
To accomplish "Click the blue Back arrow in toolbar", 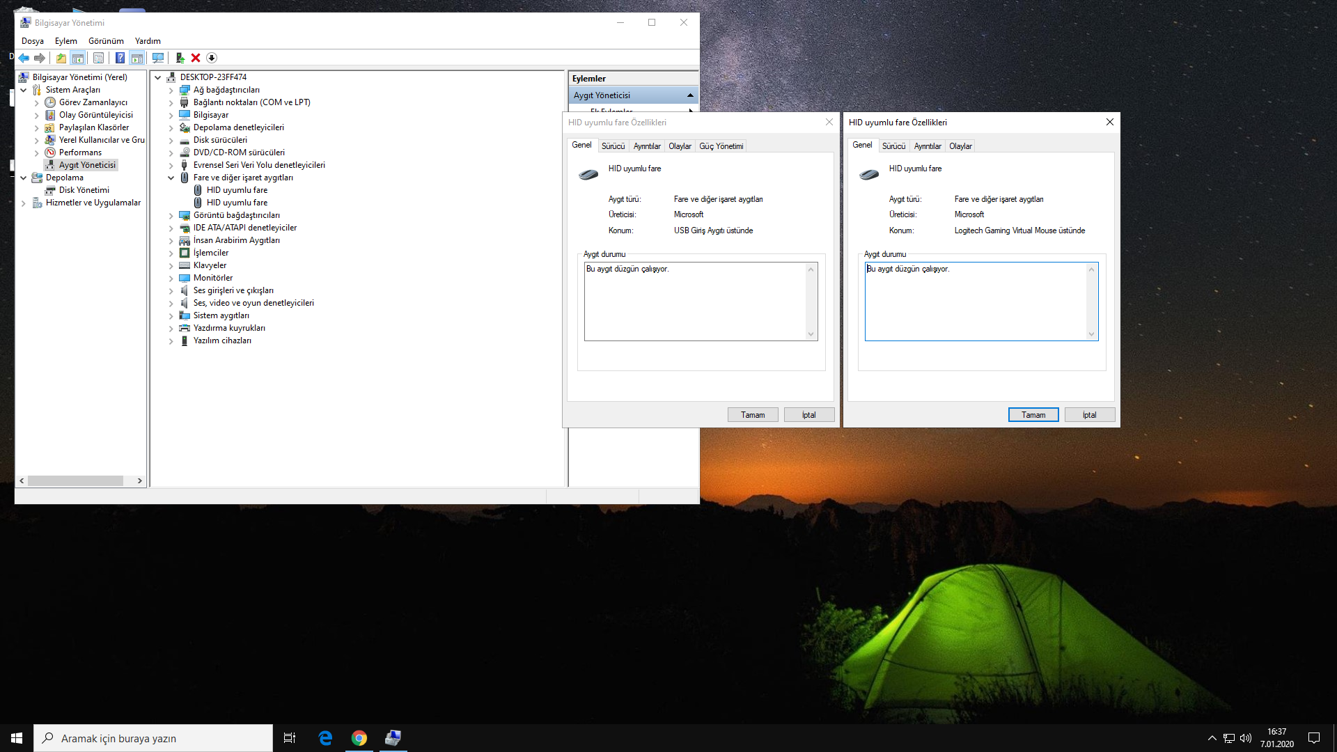I will [24, 58].
